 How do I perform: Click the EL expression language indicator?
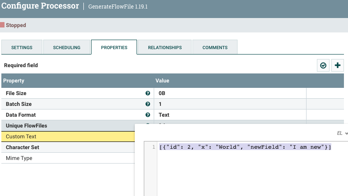point(339,133)
